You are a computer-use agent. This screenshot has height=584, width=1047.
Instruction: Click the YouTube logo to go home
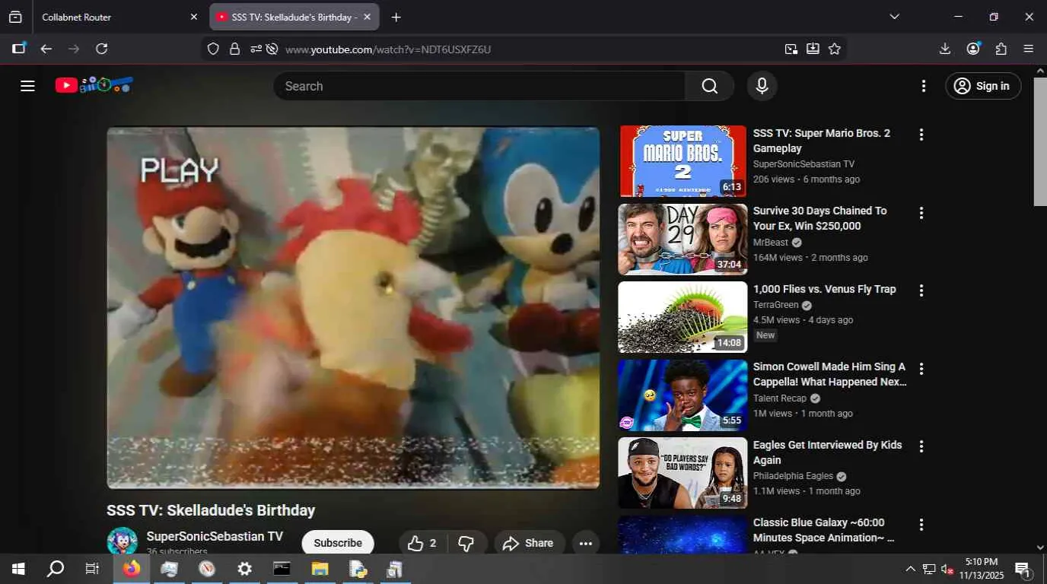click(x=94, y=85)
